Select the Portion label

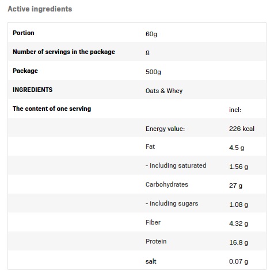[24, 33]
